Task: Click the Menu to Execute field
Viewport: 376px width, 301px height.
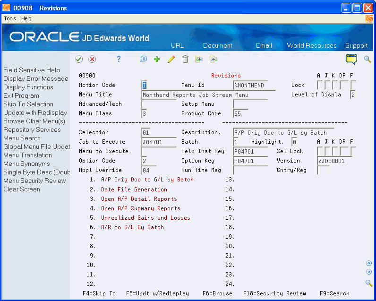Action: (x=159, y=151)
